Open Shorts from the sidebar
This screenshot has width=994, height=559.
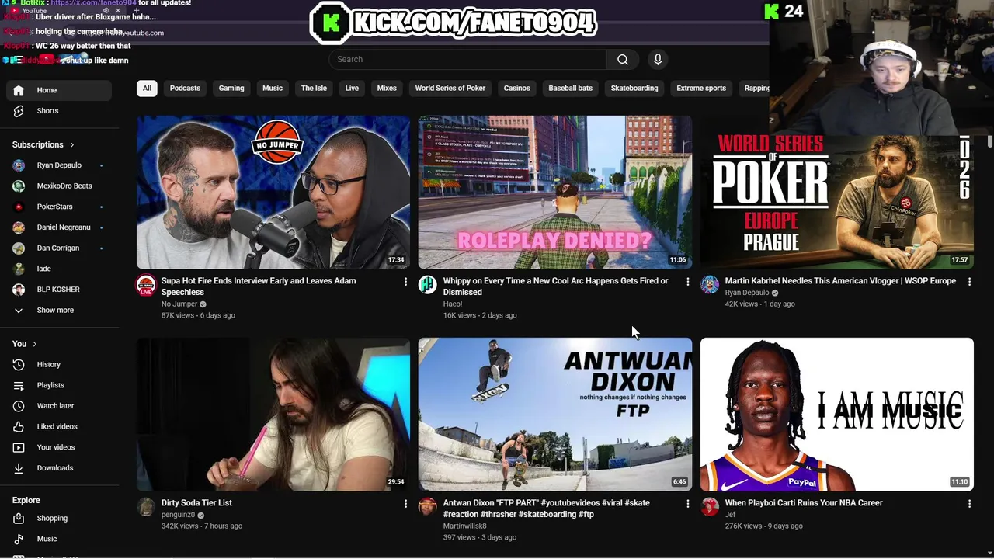59,111
